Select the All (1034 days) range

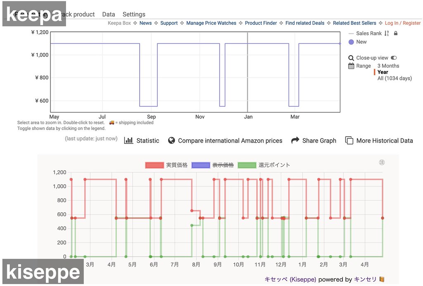(x=394, y=78)
